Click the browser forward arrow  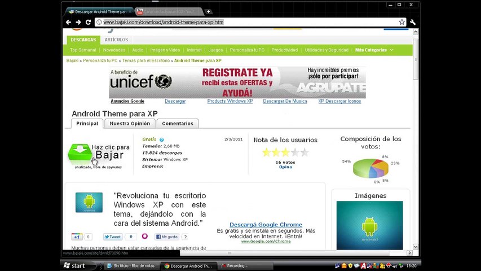point(78,22)
